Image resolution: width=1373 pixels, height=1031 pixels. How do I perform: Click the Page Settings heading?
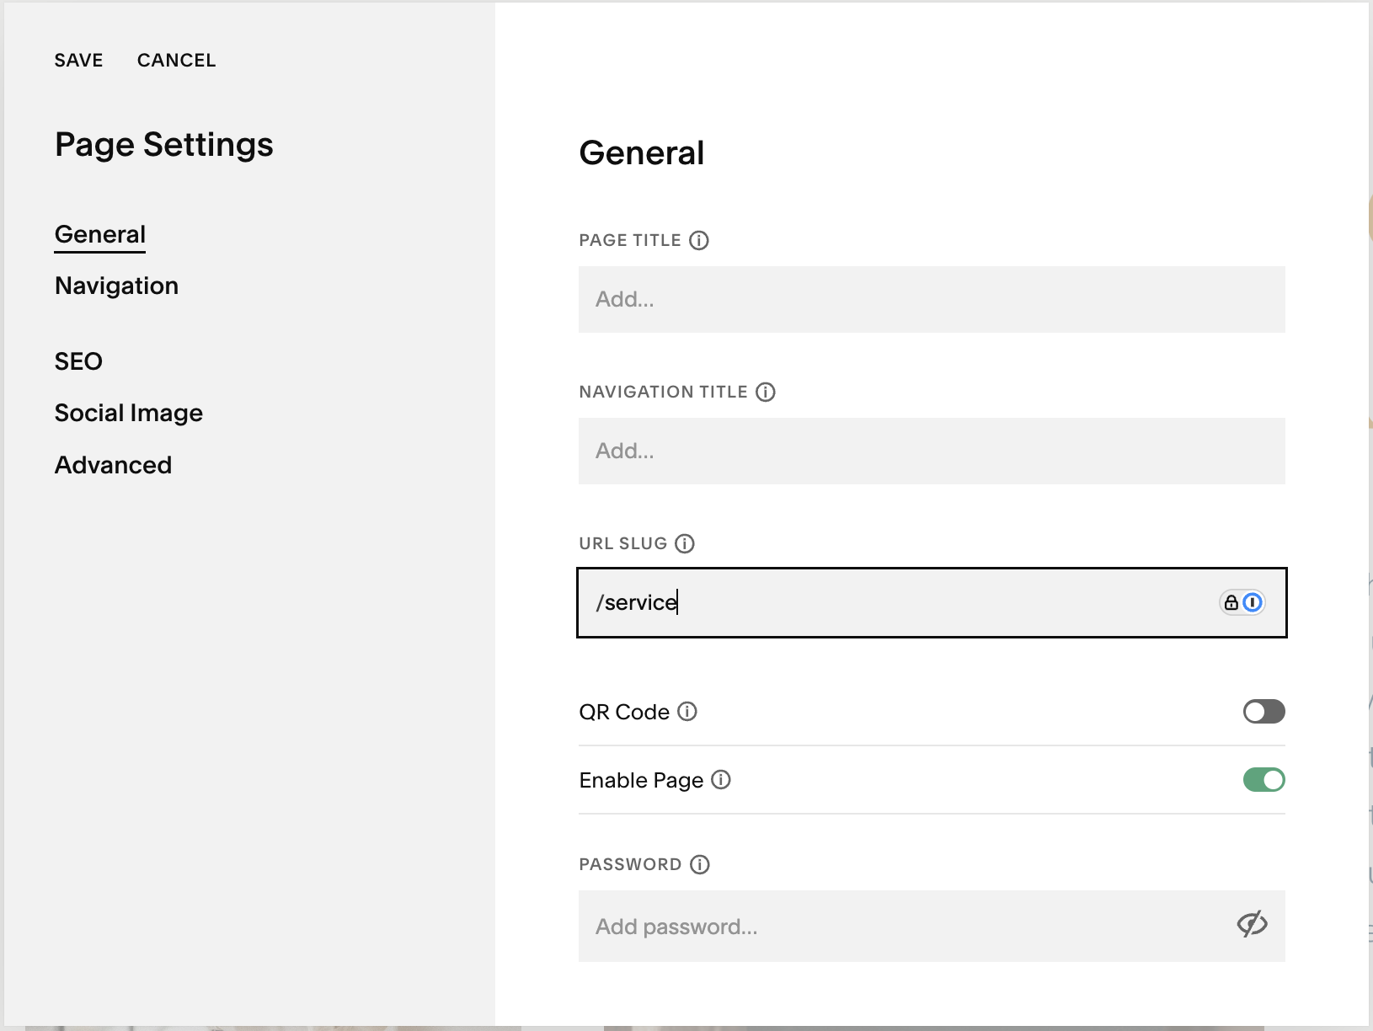[x=164, y=145]
